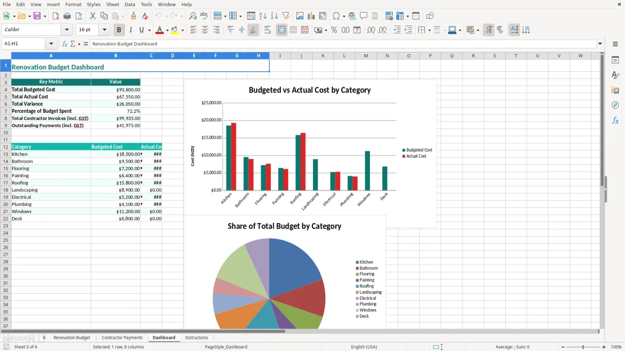Increase indent
The image size is (625, 351).
point(397,30)
